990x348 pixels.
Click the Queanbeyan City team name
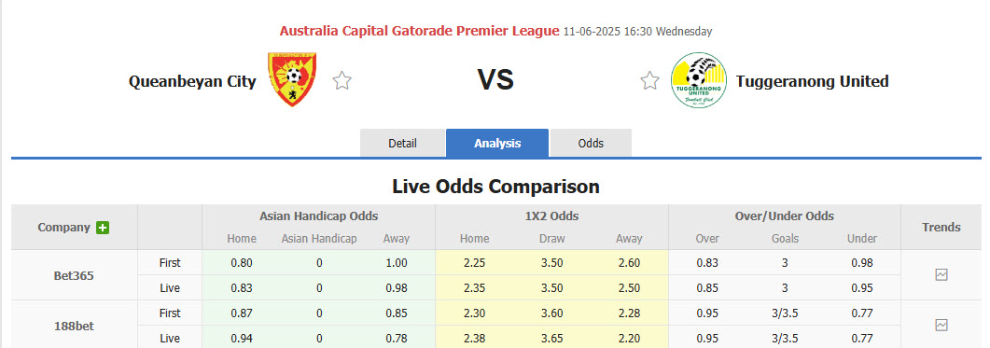(192, 81)
